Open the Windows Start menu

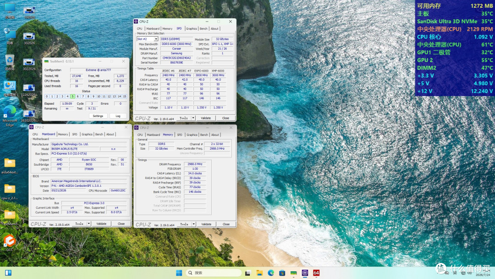pos(179,273)
